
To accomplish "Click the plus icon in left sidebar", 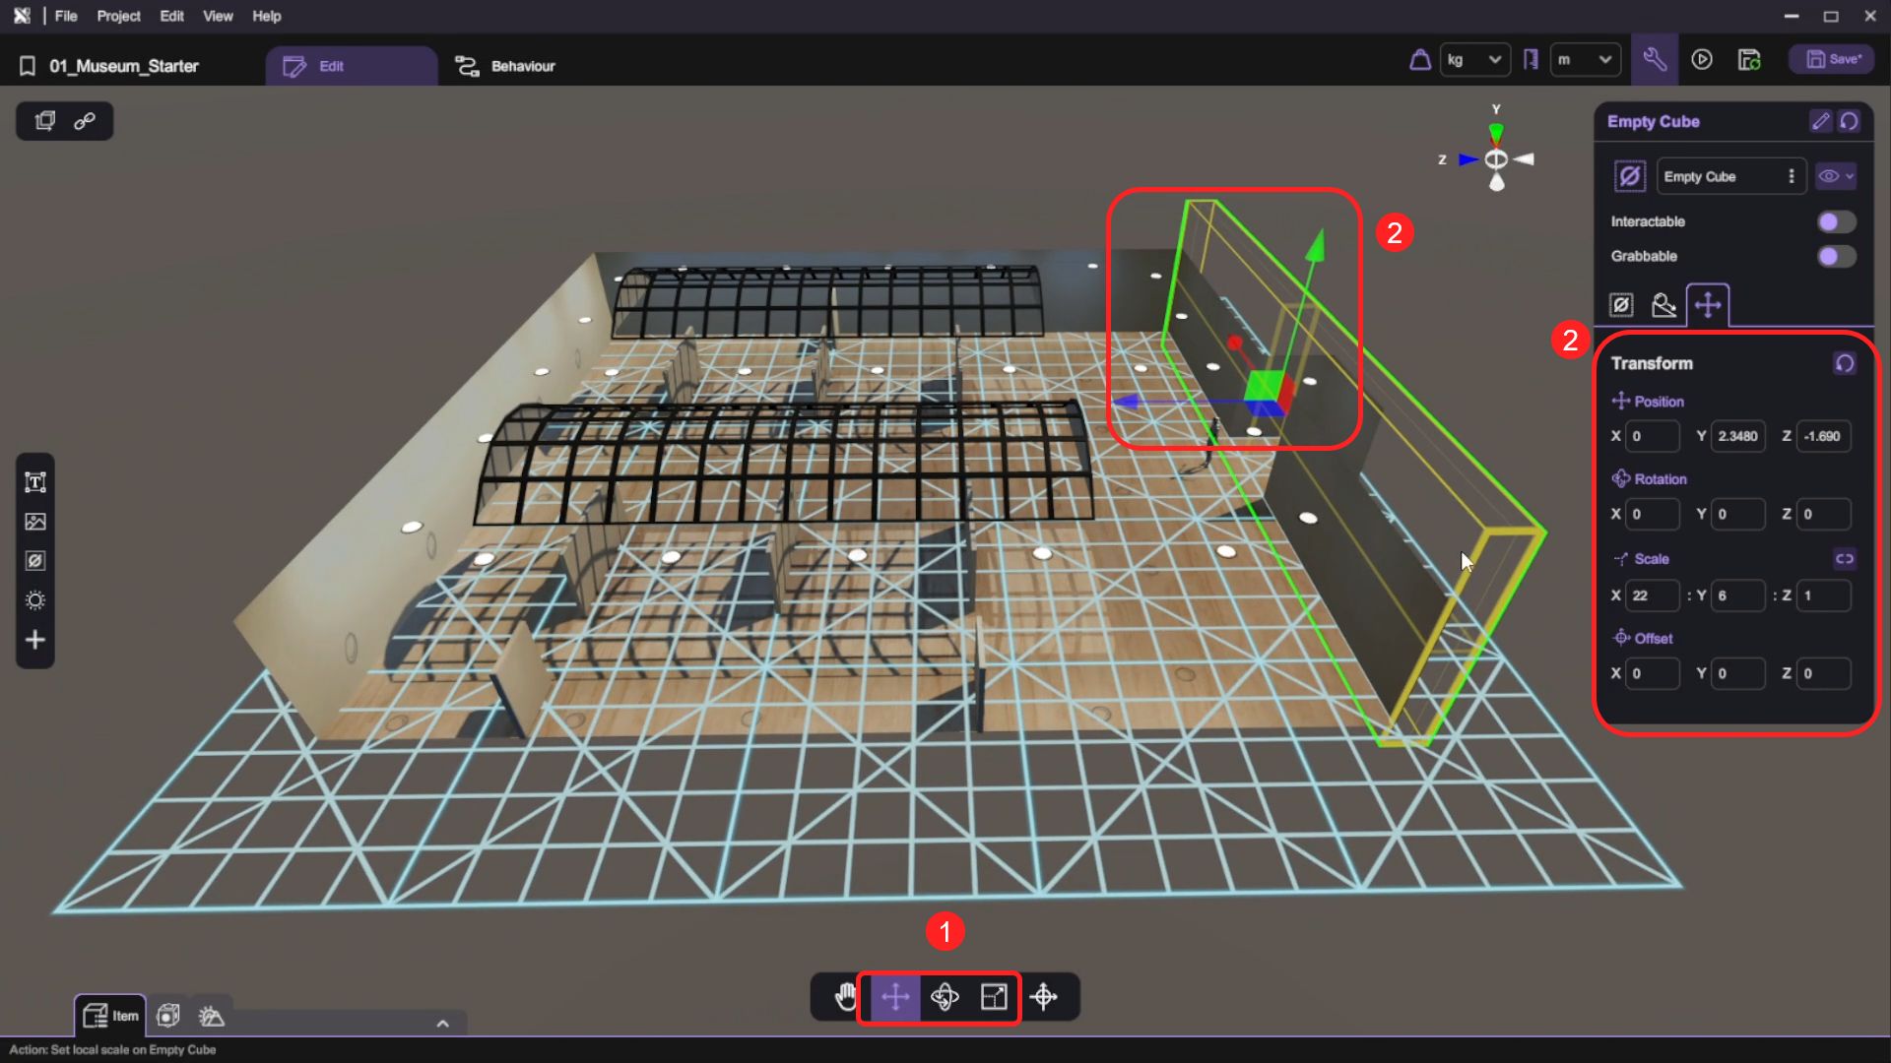I will coord(35,640).
